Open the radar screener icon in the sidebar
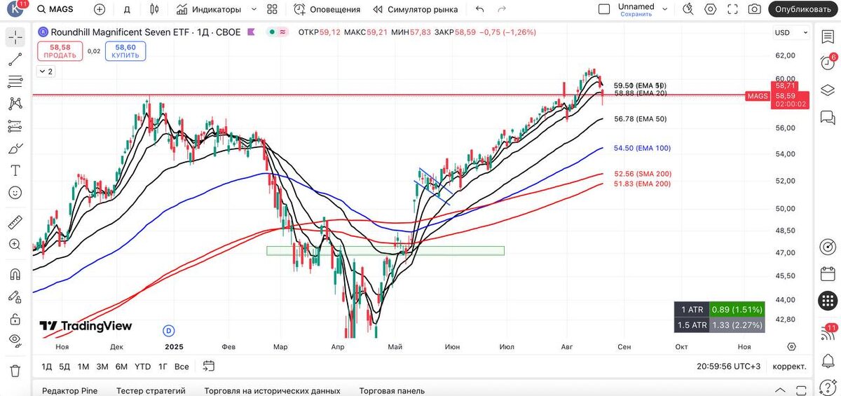This screenshot has height=396, width=841. click(828, 247)
